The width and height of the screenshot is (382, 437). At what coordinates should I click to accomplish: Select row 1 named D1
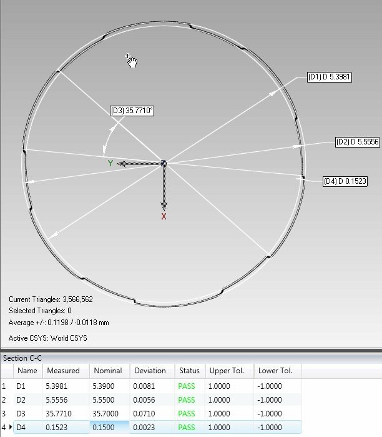click(150, 386)
